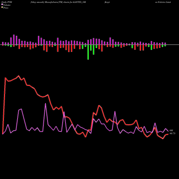Click the tallest green downward bar
This screenshot has width=179, height=179.
point(88,52)
